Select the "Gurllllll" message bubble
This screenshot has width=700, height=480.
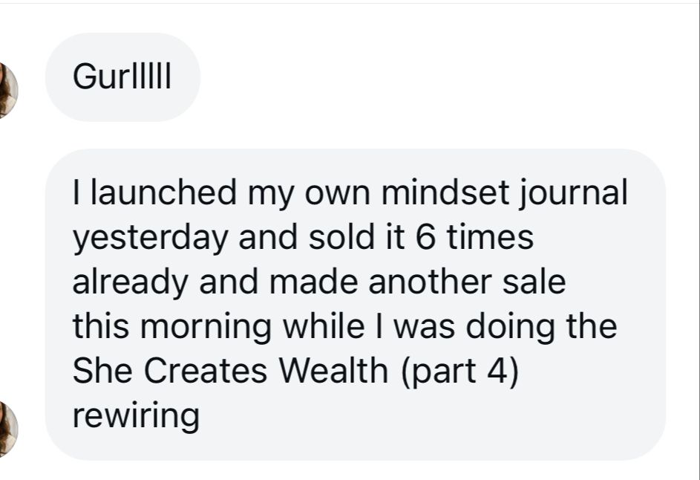(122, 77)
